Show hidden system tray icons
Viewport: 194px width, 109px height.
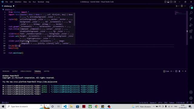pos(154,106)
